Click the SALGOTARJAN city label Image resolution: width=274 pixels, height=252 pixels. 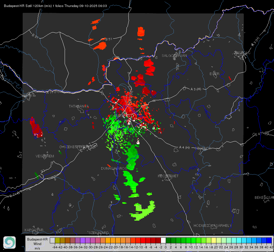coord(174,56)
